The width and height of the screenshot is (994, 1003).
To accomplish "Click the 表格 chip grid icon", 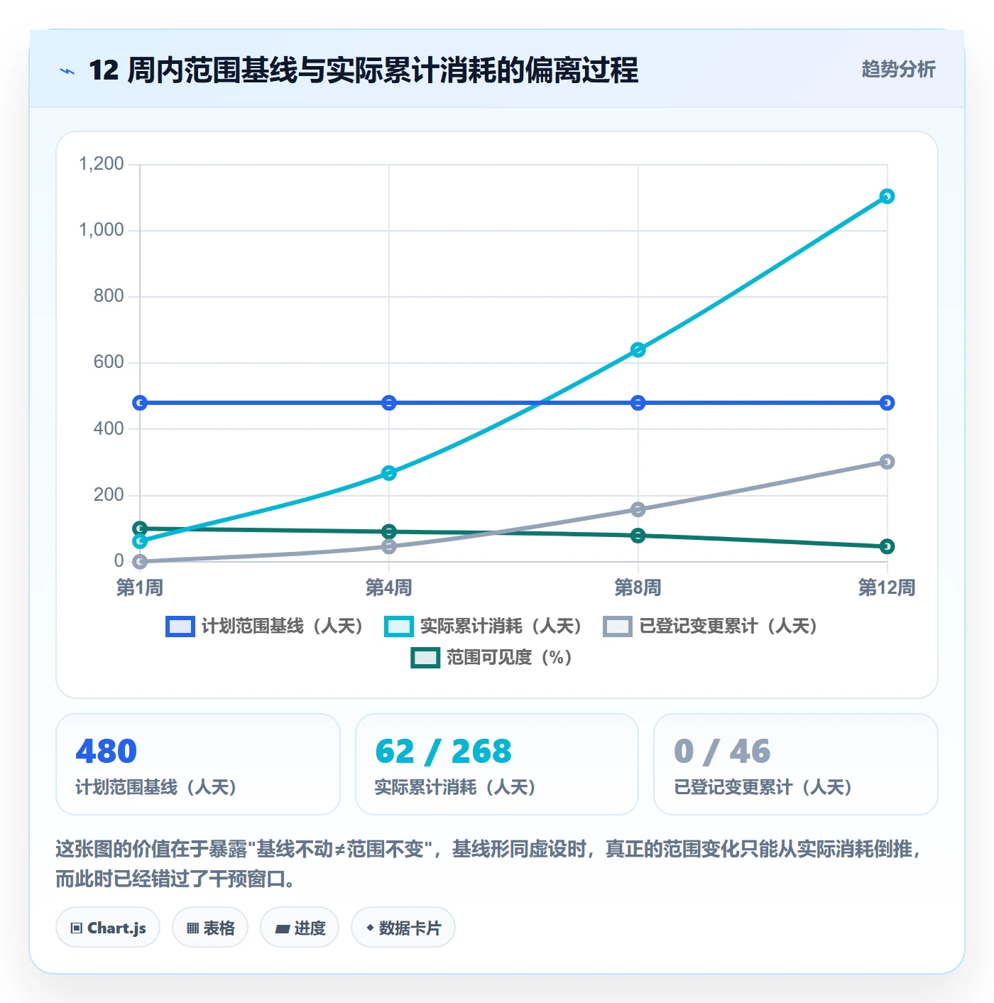I will pos(192,928).
